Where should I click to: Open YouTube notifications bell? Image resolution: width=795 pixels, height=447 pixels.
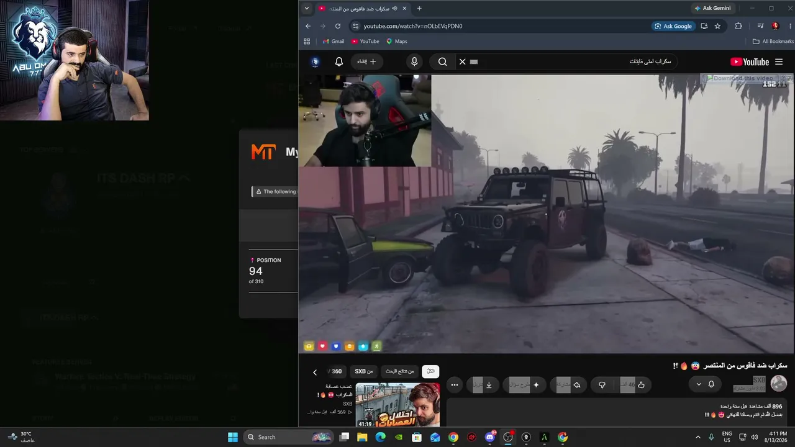(x=339, y=61)
